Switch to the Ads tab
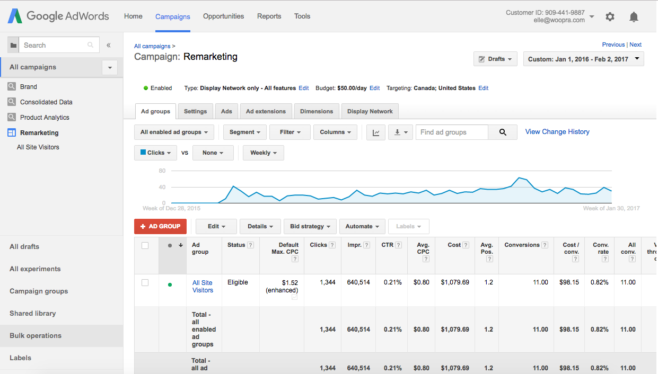The width and height of the screenshot is (658, 374). pyautogui.click(x=226, y=111)
